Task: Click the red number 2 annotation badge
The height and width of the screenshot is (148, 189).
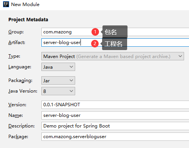Action: 95,44
